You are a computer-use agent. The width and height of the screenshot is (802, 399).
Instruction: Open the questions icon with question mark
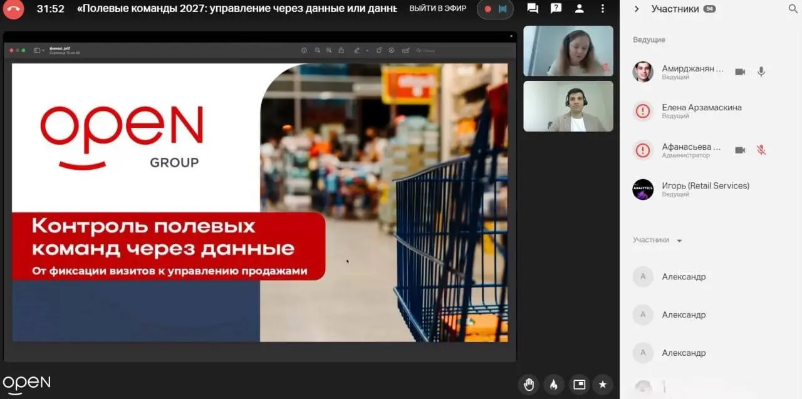click(556, 9)
